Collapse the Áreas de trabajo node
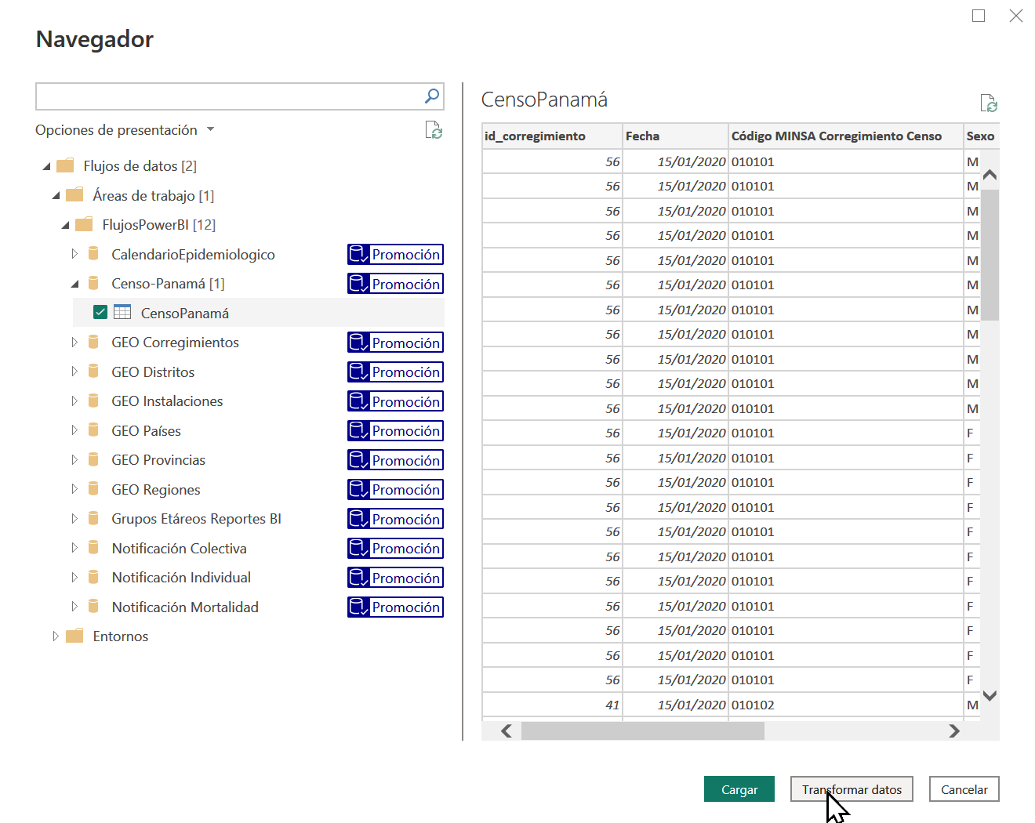This screenshot has height=823, width=1035. click(x=56, y=196)
